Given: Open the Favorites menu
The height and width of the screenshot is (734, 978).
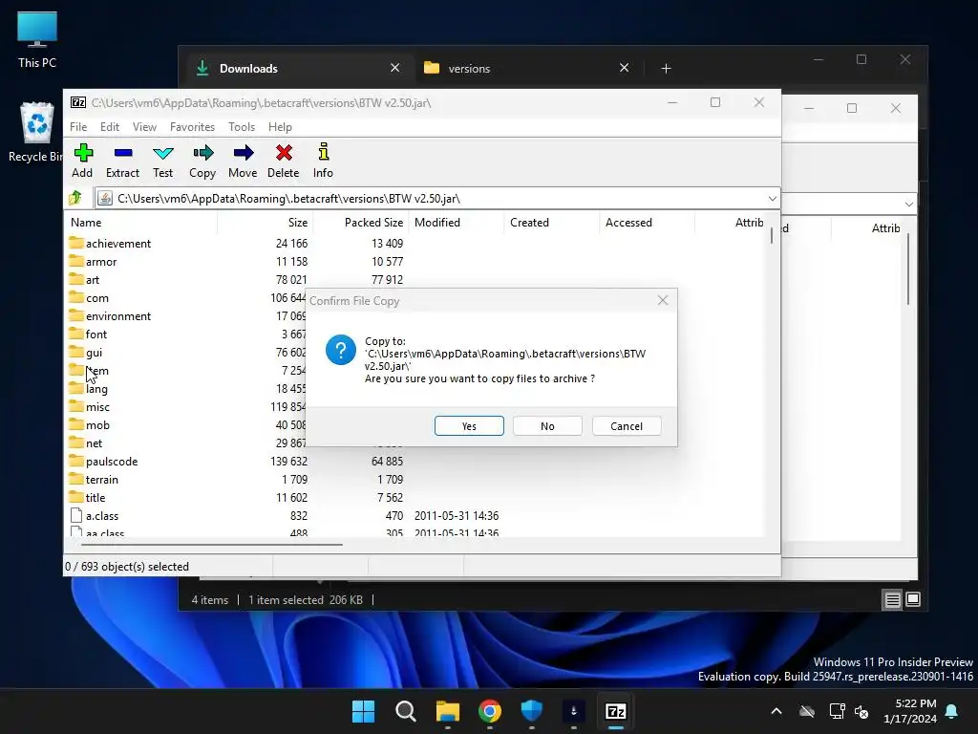Looking at the screenshot, I should (192, 127).
